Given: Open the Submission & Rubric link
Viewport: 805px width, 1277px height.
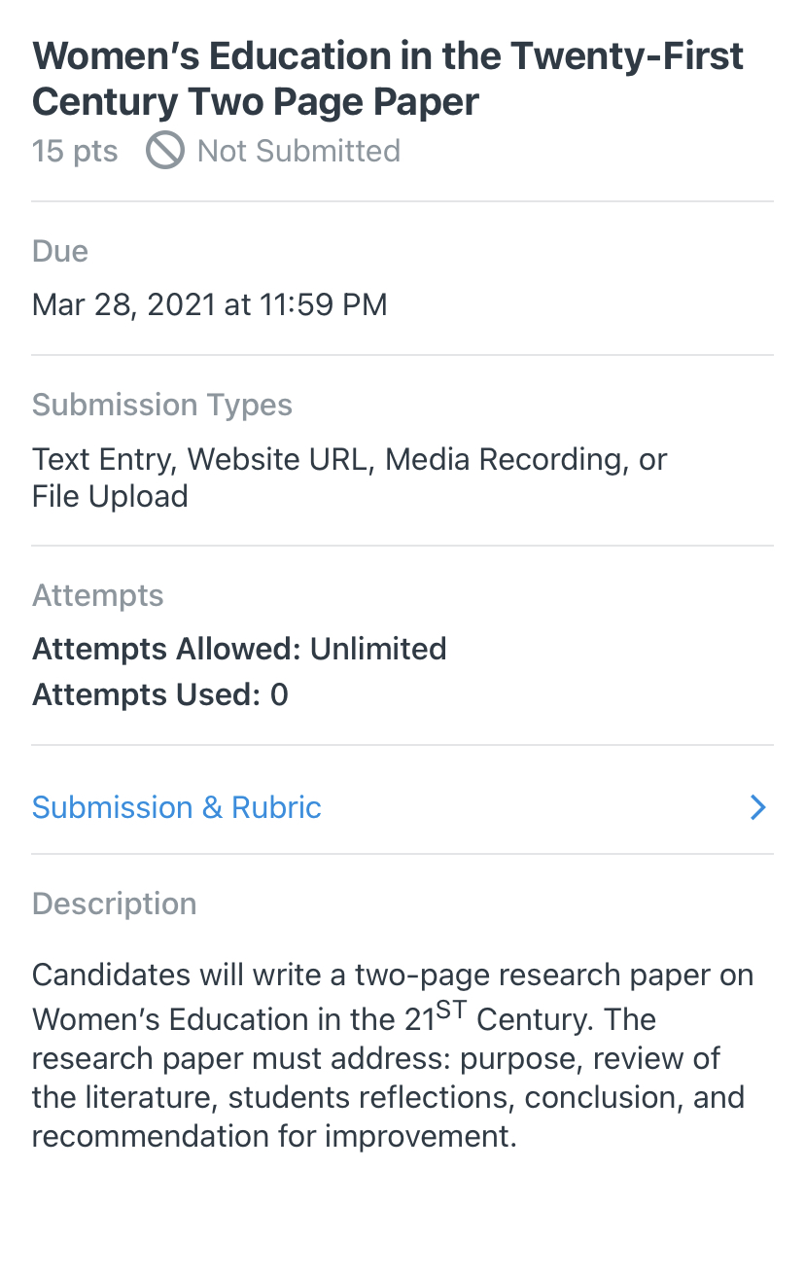Looking at the screenshot, I should tap(177, 807).
